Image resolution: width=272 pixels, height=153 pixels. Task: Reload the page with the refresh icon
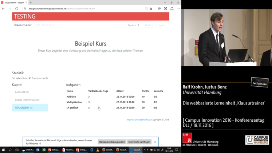tap(17, 8)
